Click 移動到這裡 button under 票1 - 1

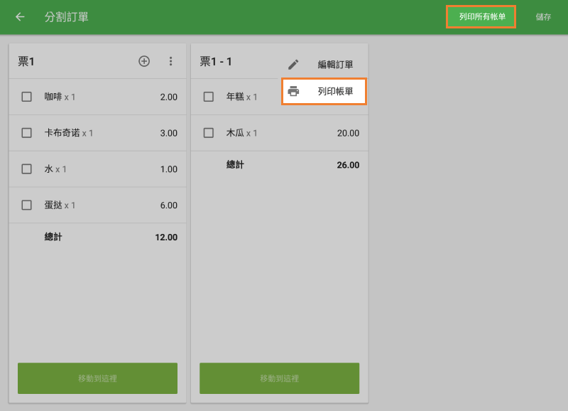(279, 378)
